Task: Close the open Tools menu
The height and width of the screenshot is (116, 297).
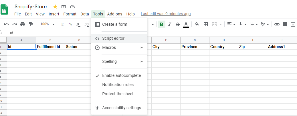Action: pos(98,14)
